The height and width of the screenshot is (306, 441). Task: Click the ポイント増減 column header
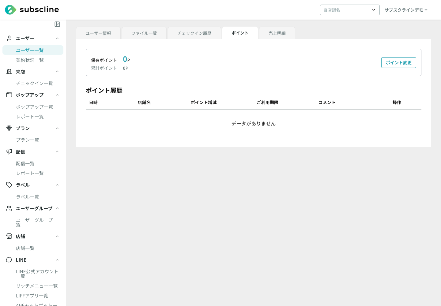point(204,103)
